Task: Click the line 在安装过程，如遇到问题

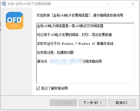Action: point(55,52)
